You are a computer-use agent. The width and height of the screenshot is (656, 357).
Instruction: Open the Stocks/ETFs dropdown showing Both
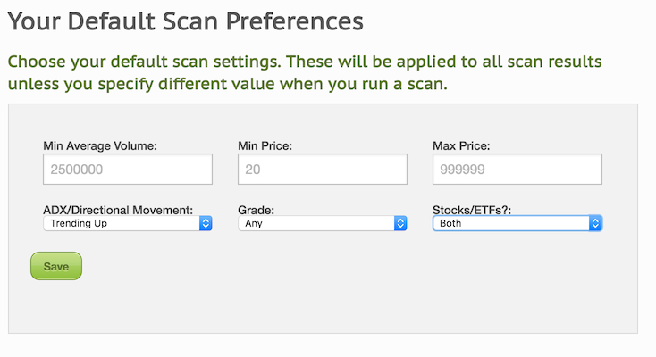tap(517, 223)
